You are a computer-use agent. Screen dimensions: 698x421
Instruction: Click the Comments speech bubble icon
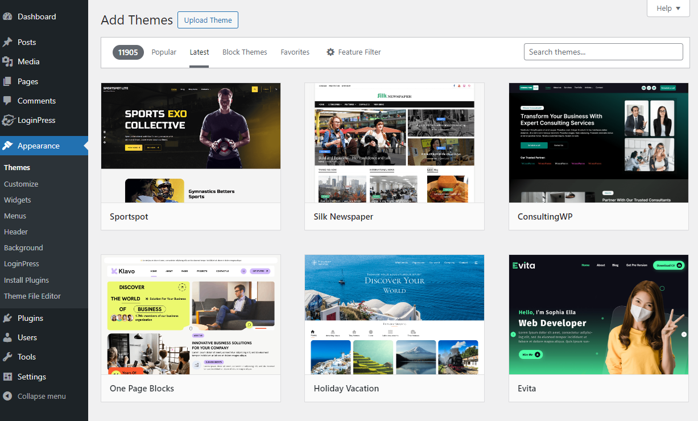7,101
